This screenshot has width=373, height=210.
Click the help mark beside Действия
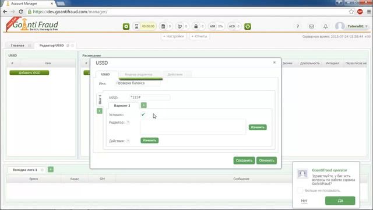coord(128,141)
